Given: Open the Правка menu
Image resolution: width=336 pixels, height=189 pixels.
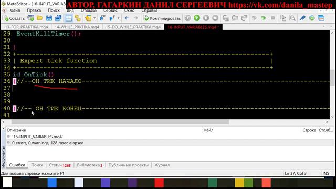Looking at the screenshot, I should (x=34, y=10).
